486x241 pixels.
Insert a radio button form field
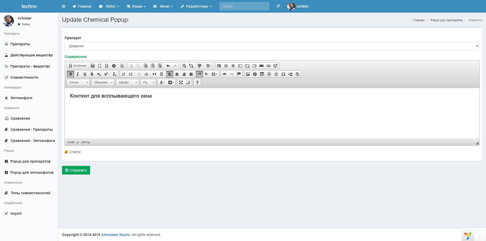pyautogui.click(x=233, y=66)
